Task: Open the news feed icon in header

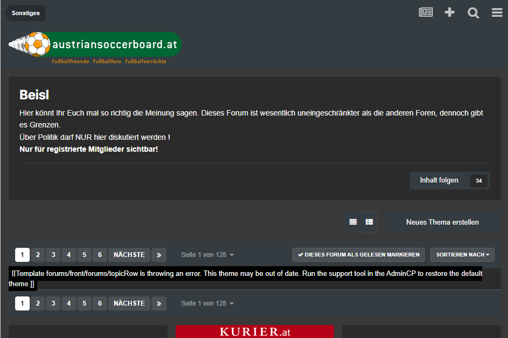Action: [426, 12]
